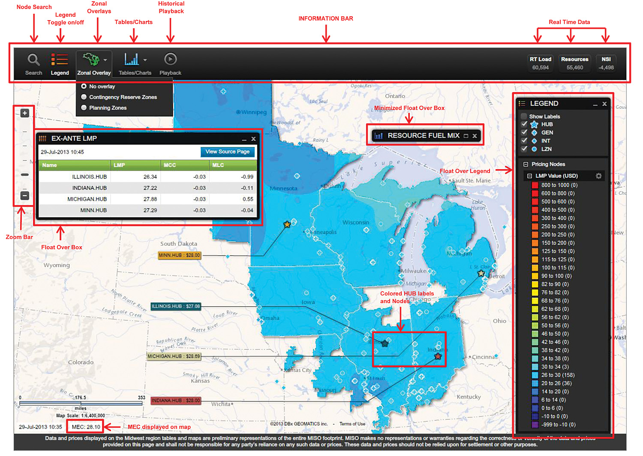This screenshot has height=456, width=643.
Task: Open the Tables/Charts dropdown arrow
Action: click(145, 60)
